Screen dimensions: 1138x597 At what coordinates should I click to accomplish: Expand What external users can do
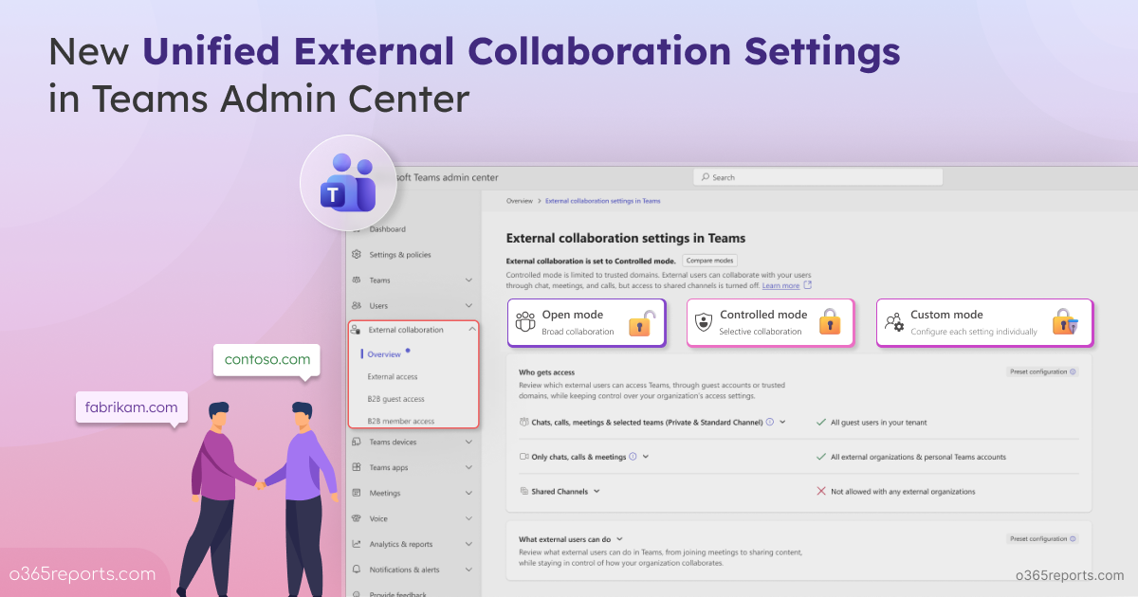pos(618,539)
